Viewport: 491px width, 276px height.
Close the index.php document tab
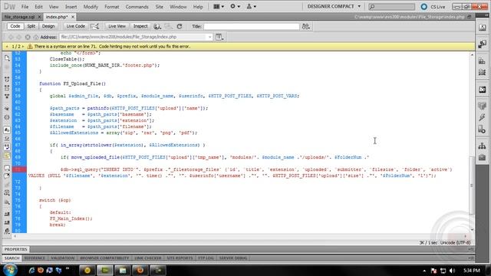tap(73, 17)
